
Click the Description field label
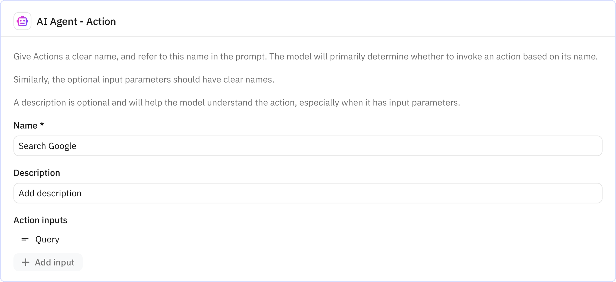click(37, 173)
